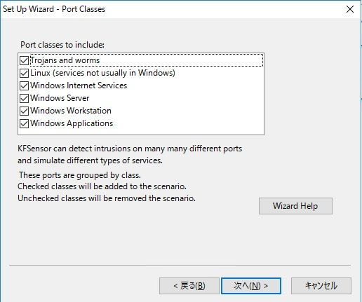Select the 'Windows Server' list text
Screen dimensions: 362x302
pyautogui.click(x=60, y=98)
